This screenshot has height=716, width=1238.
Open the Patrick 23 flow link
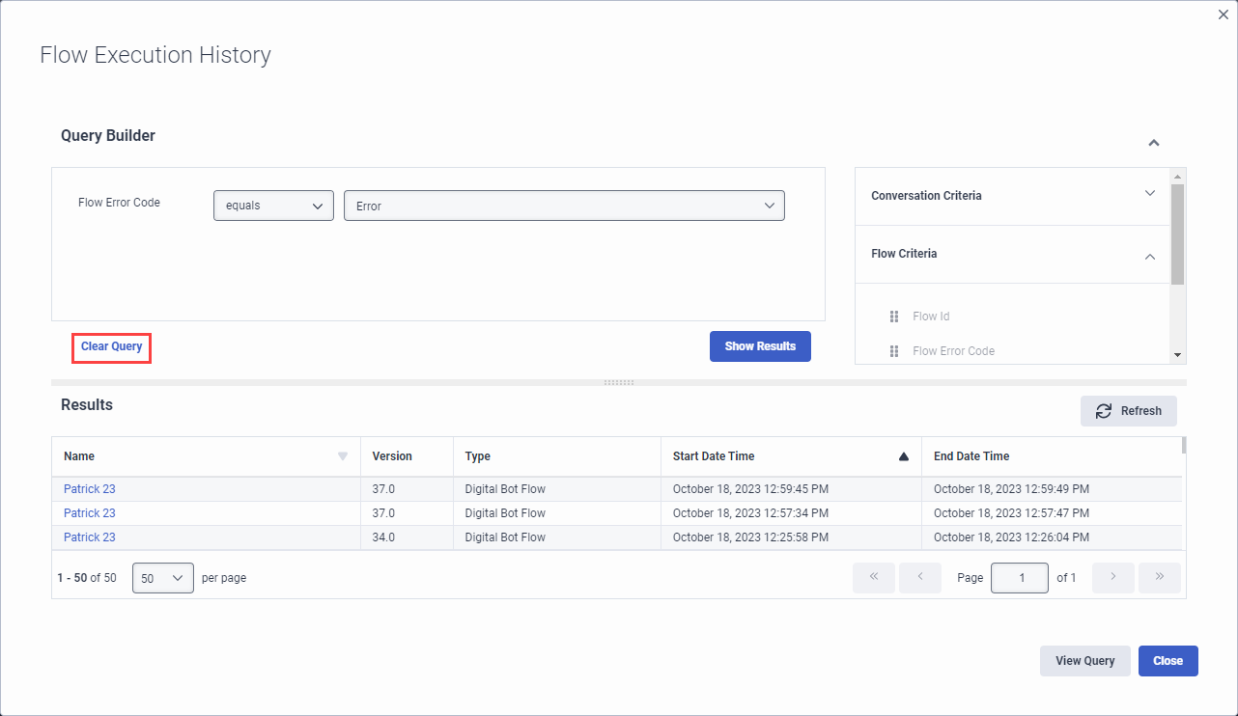pos(89,488)
